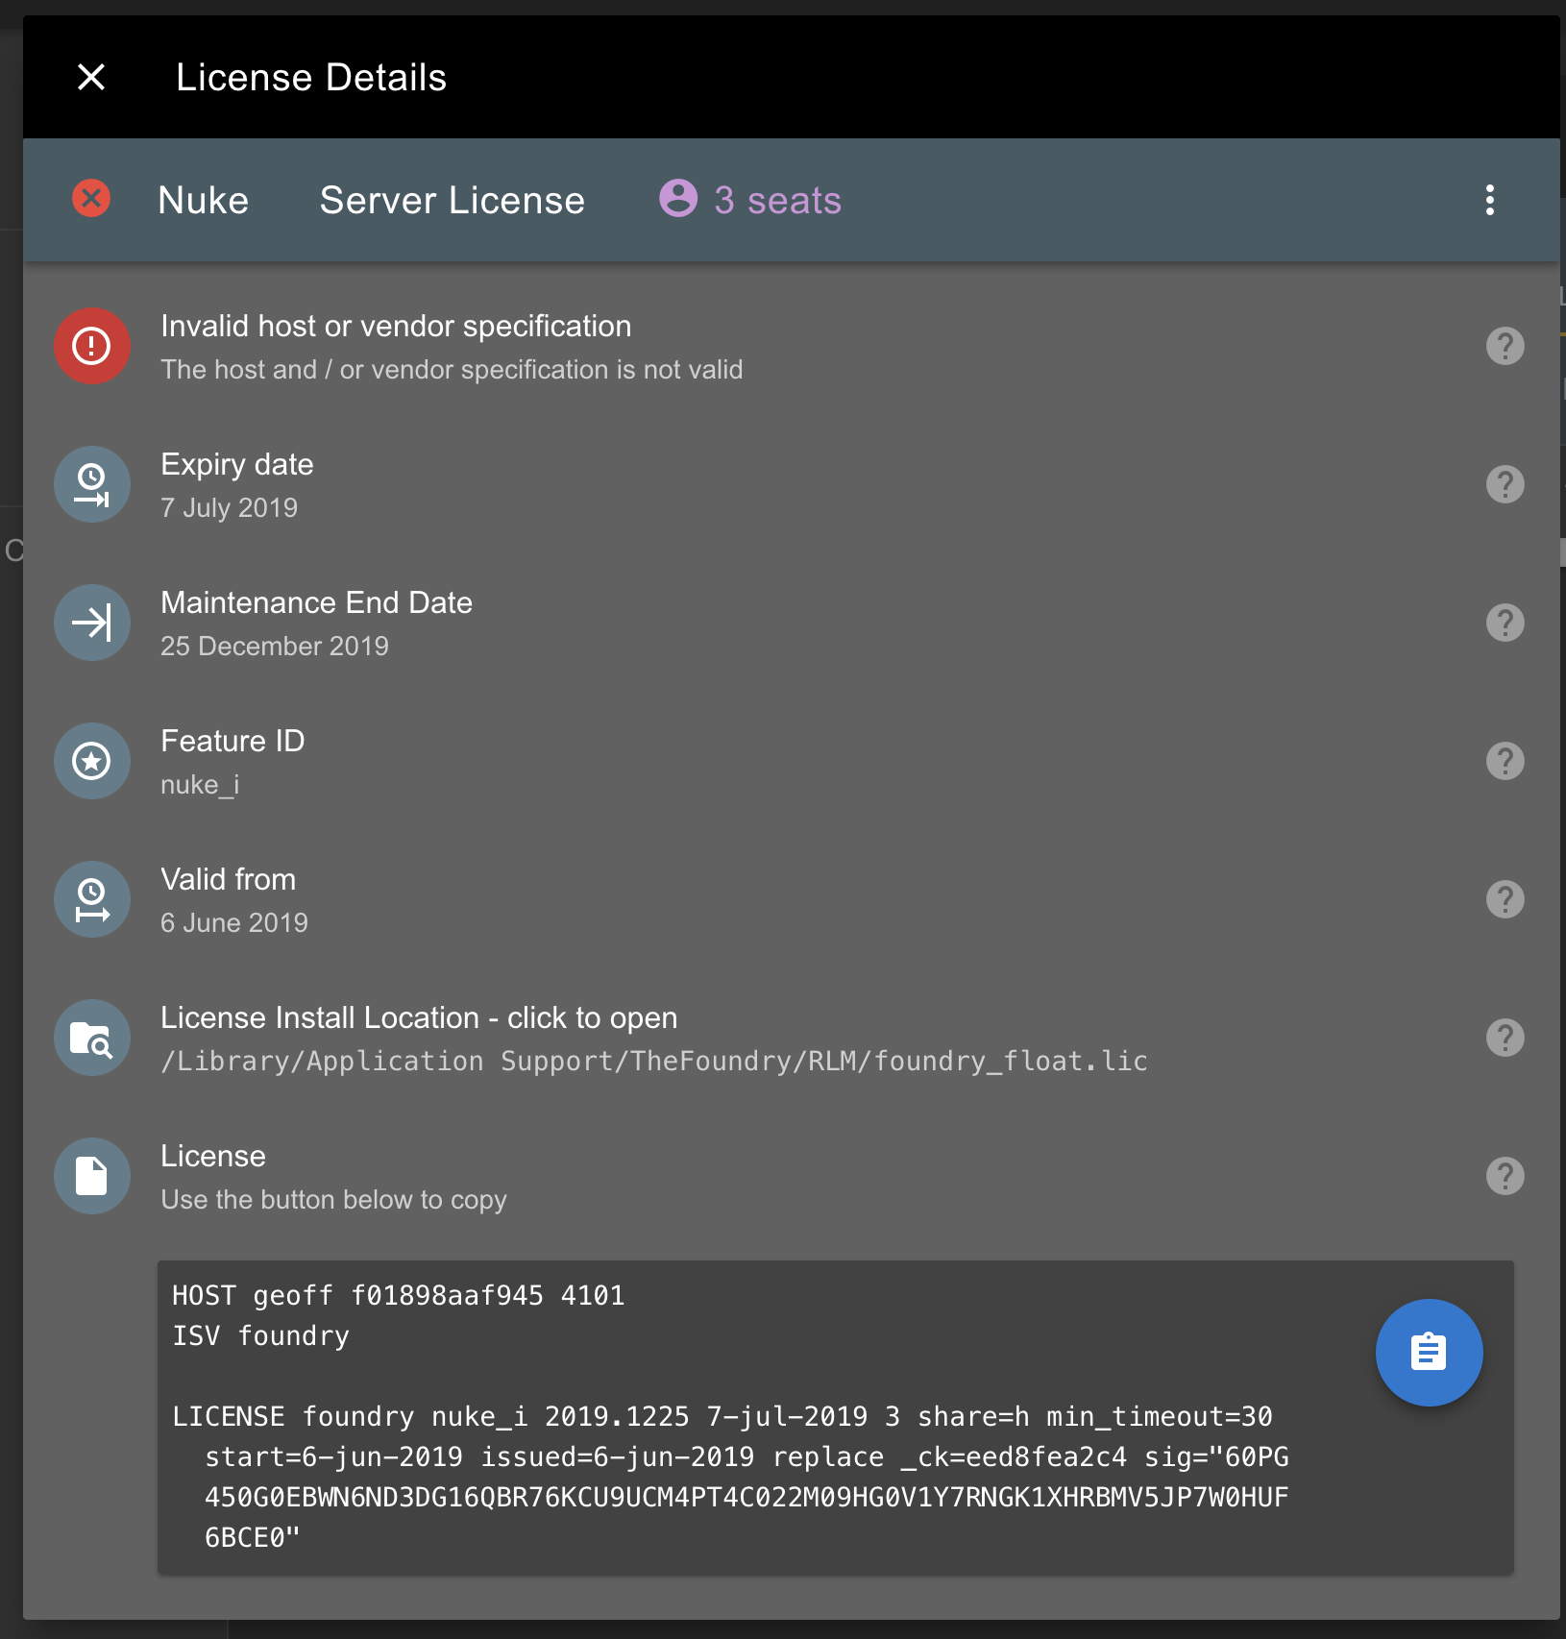Click the Feature ID label
This screenshot has height=1639, width=1566.
(232, 741)
